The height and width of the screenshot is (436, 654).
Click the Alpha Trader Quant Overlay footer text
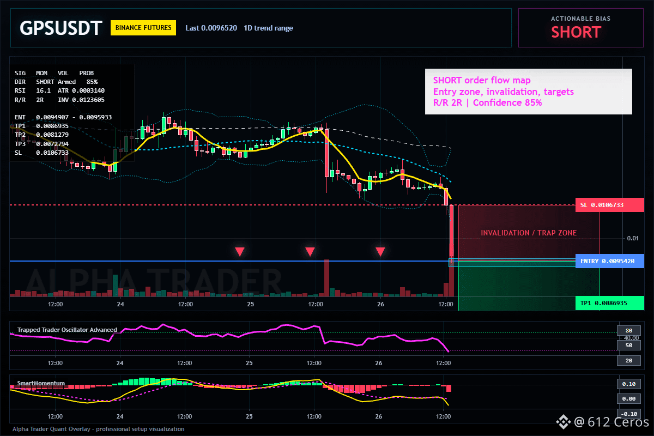tap(99, 429)
